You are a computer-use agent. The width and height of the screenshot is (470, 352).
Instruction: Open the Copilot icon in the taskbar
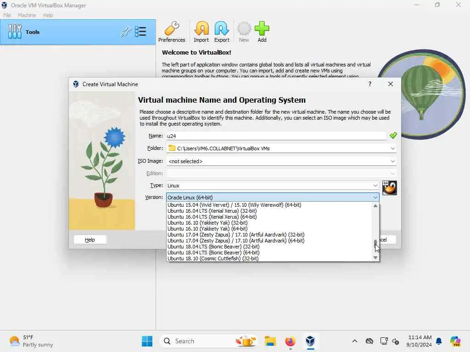point(455,341)
